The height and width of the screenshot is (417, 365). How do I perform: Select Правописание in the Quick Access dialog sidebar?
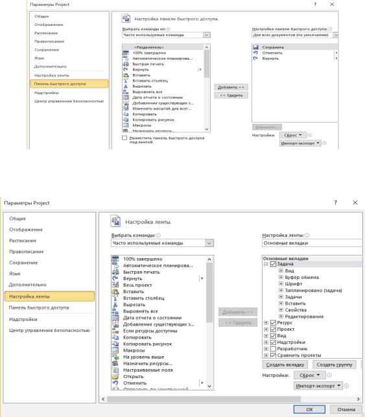tap(49, 42)
